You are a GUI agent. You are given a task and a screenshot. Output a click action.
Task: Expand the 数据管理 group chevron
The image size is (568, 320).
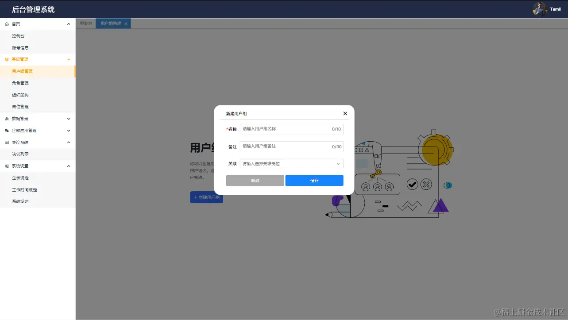(x=69, y=119)
